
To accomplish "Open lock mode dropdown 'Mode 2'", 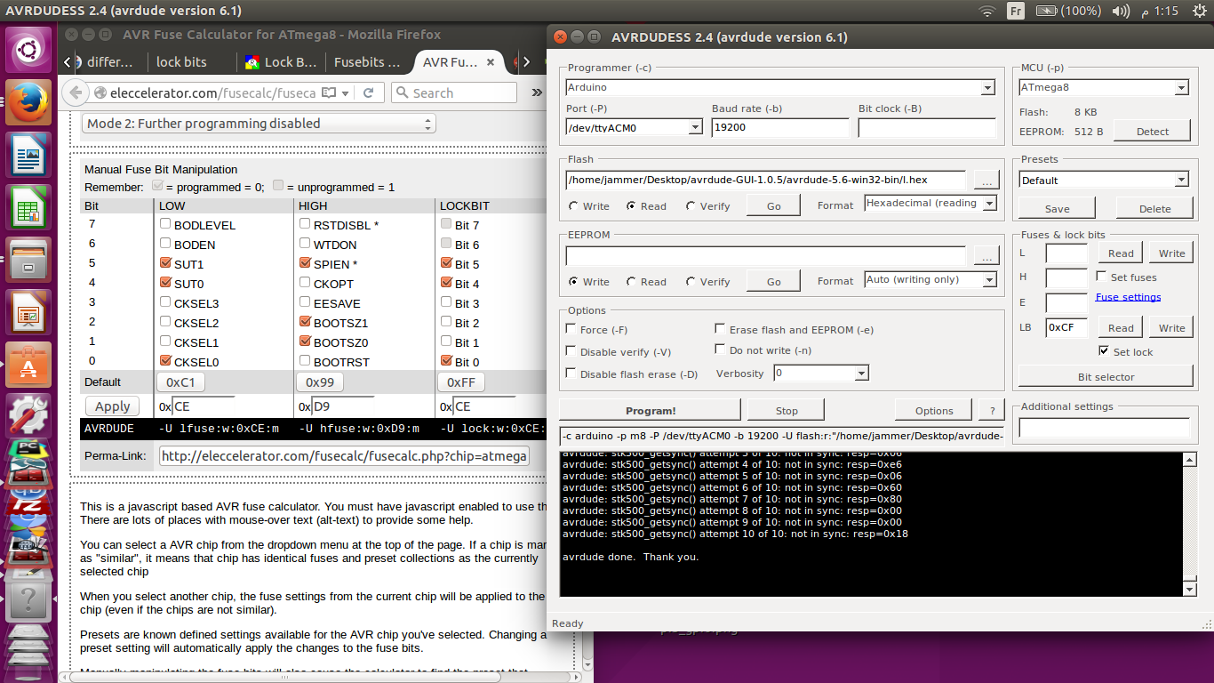I will coord(259,124).
